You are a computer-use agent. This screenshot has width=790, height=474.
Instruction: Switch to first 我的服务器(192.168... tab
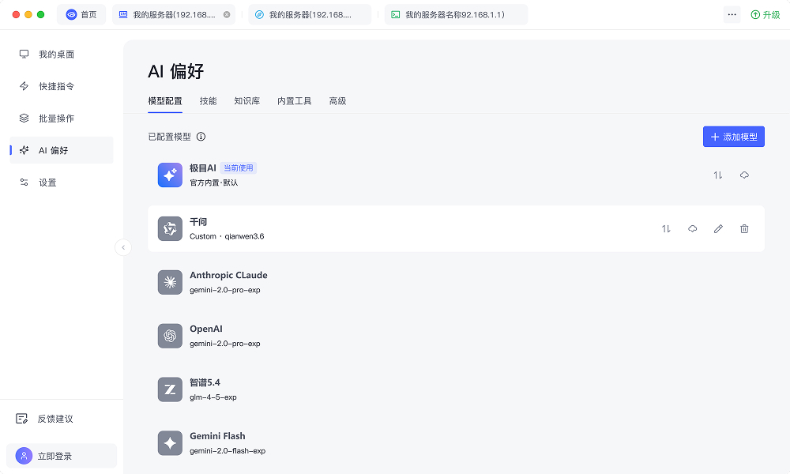point(175,14)
